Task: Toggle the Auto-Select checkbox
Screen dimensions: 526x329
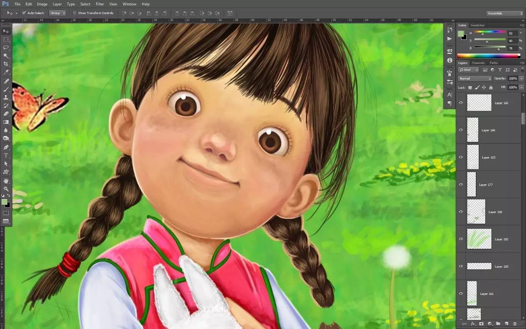Action: (x=24, y=13)
